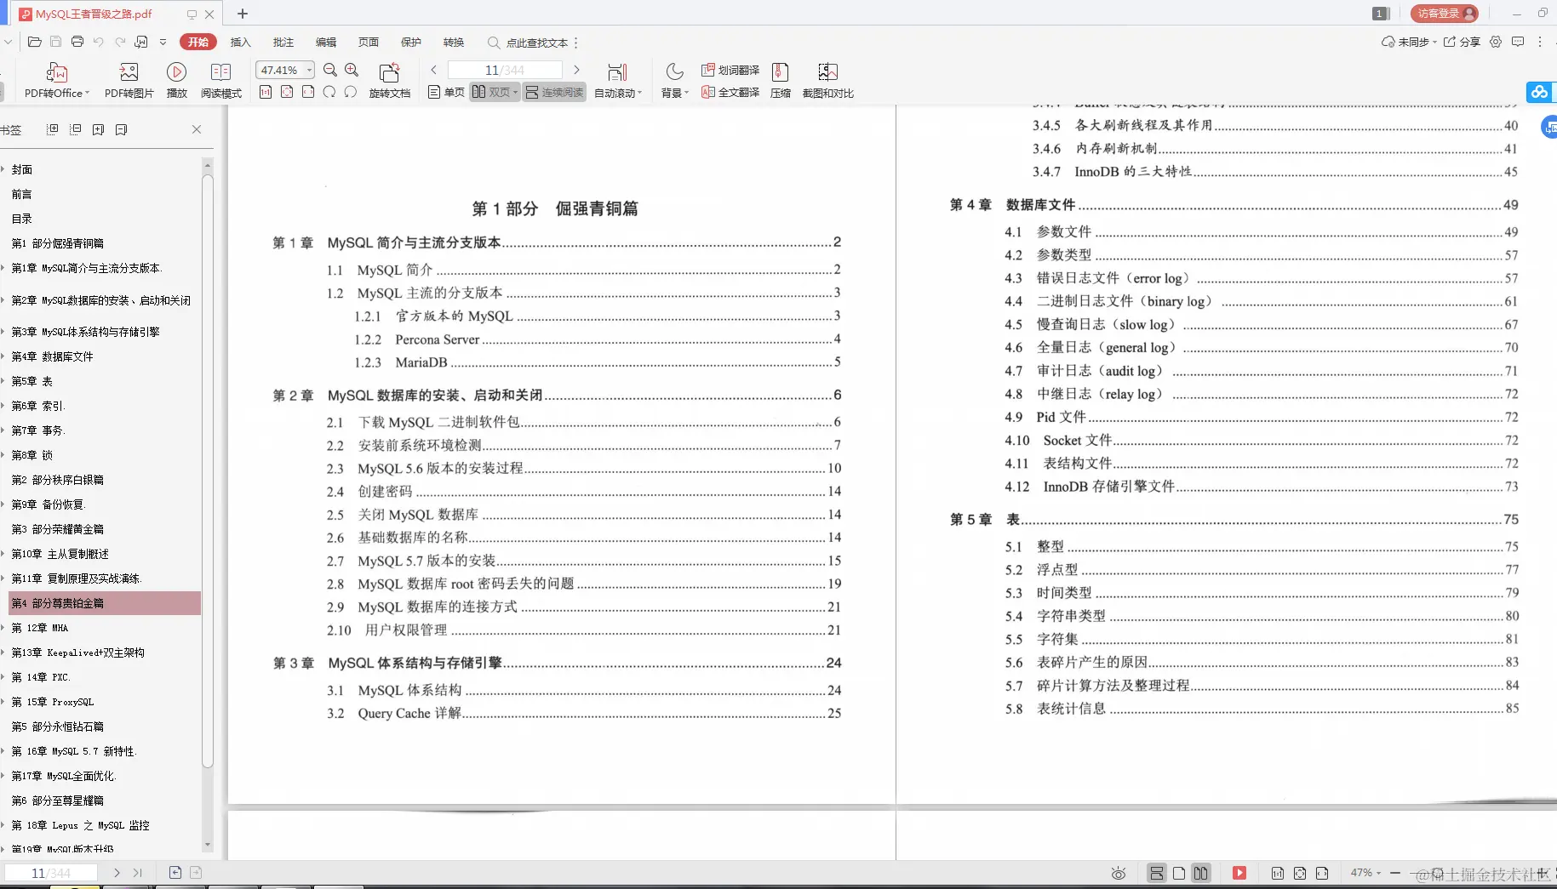Toggle eye-protection mode in status bar
This screenshot has height=889, width=1557.
pos(1117,873)
